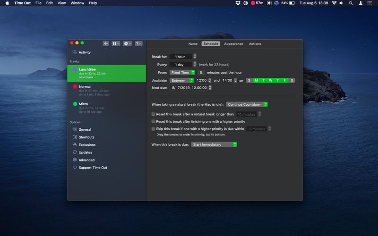Select the Normal red break dot
378x236 pixels.
coord(75,87)
